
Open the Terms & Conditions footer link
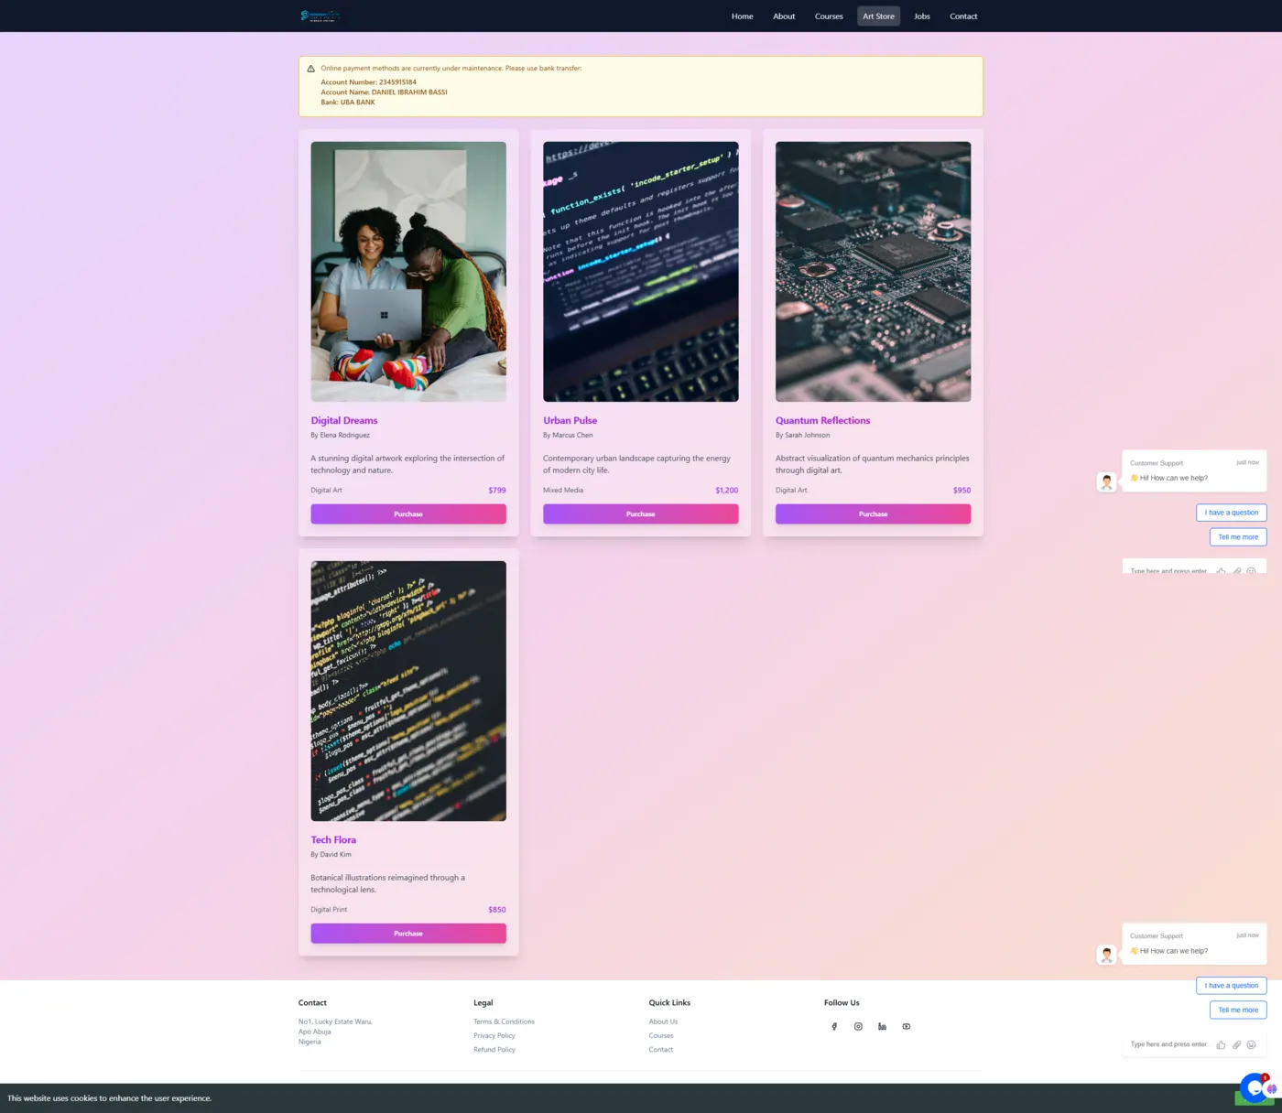click(504, 1021)
